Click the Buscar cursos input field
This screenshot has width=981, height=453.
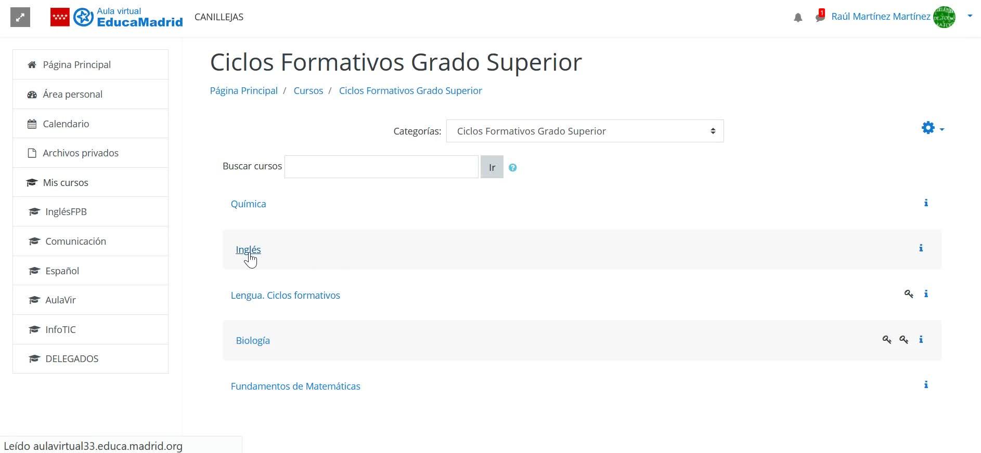381,167
